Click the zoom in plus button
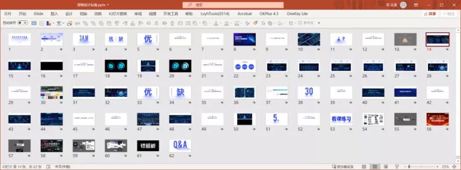This screenshot has height=170, width=461. click(437, 167)
